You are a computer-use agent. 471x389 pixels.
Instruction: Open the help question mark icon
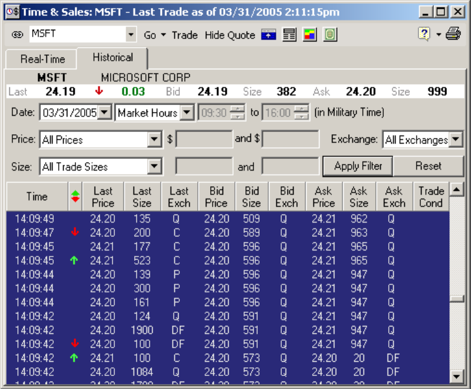424,34
